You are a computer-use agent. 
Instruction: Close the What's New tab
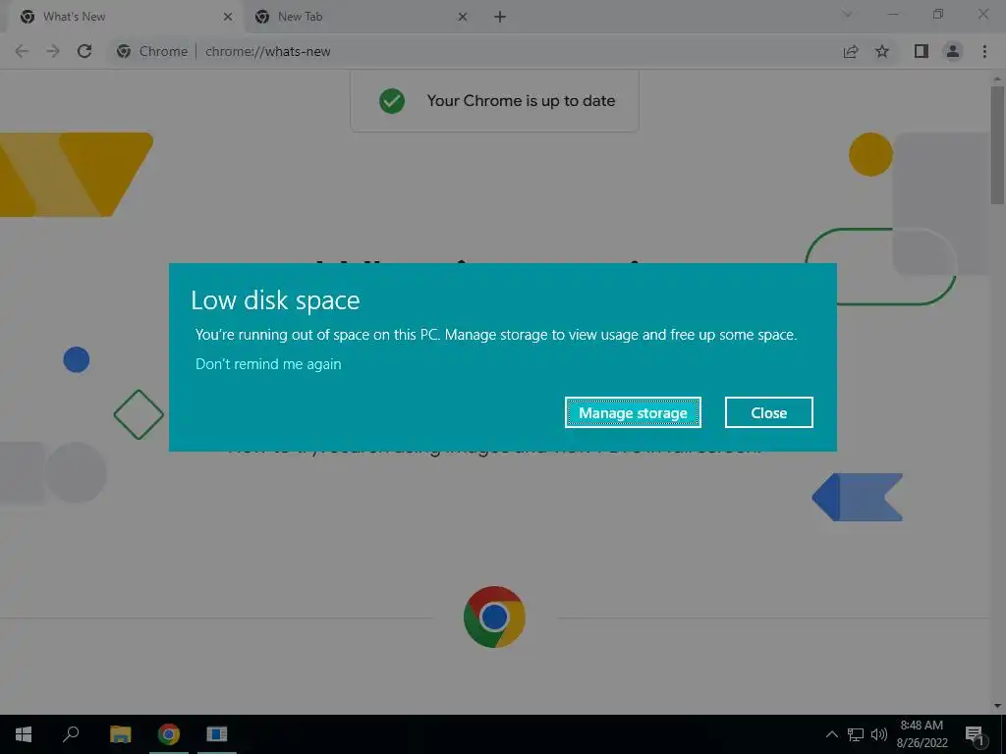(228, 17)
